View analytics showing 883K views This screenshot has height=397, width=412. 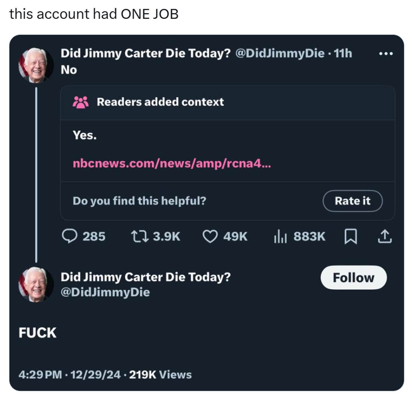pyautogui.click(x=280, y=237)
